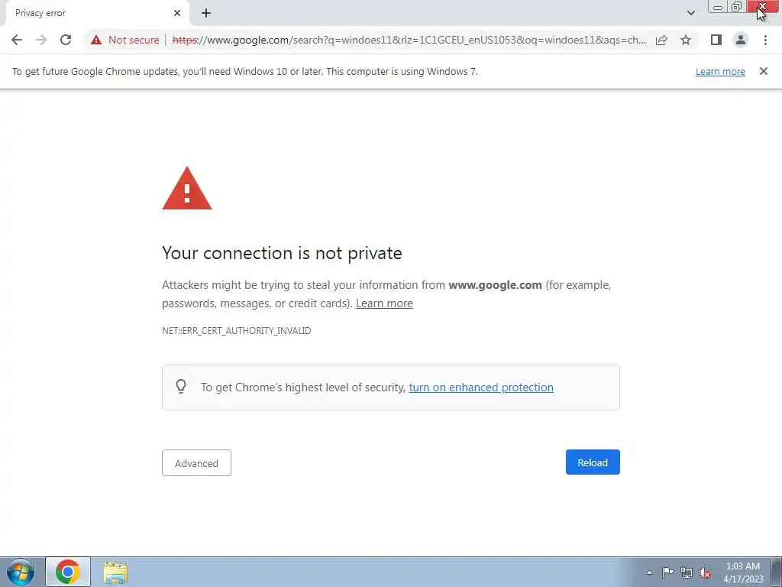Open the Windows Start menu
Image resolution: width=782 pixels, height=587 pixels.
click(21, 572)
